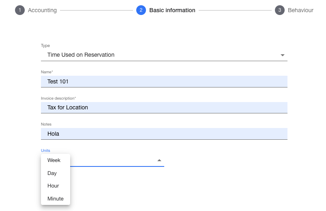Click connector line between Accounting and Basic information

[x=96, y=10]
